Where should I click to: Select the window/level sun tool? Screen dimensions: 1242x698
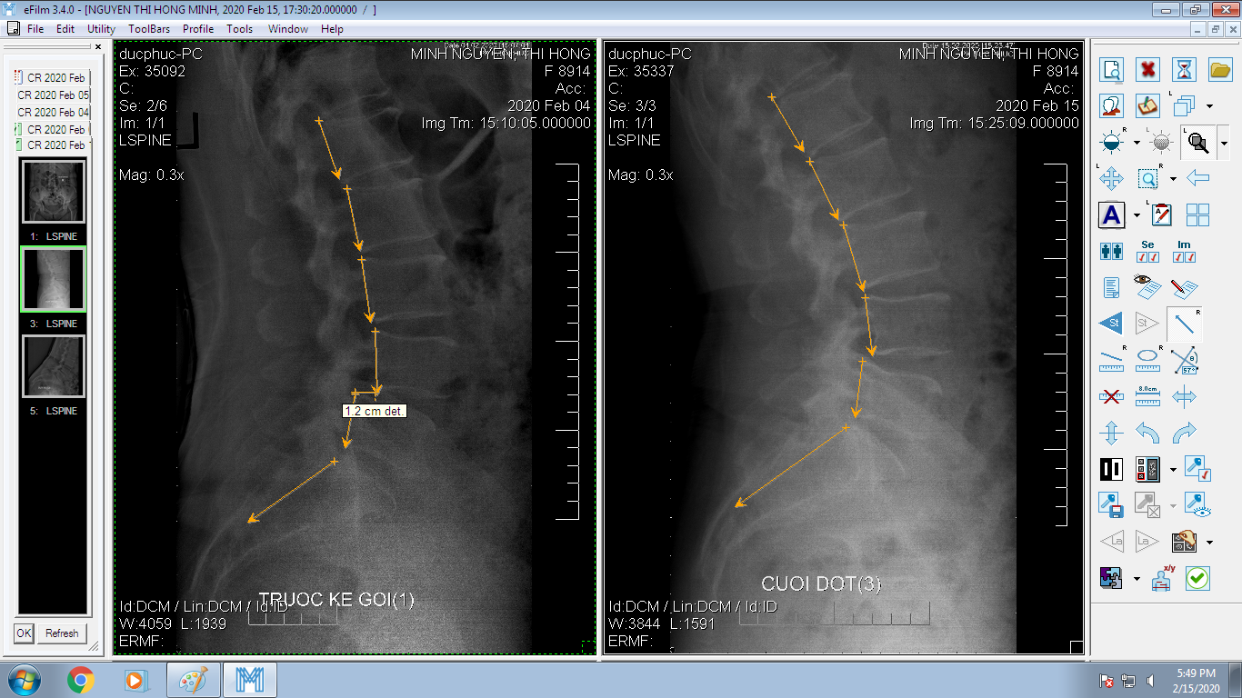(x=1111, y=143)
